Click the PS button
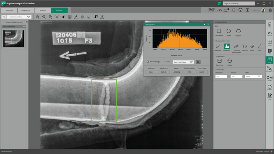274x154 pixels. click(4, 17)
